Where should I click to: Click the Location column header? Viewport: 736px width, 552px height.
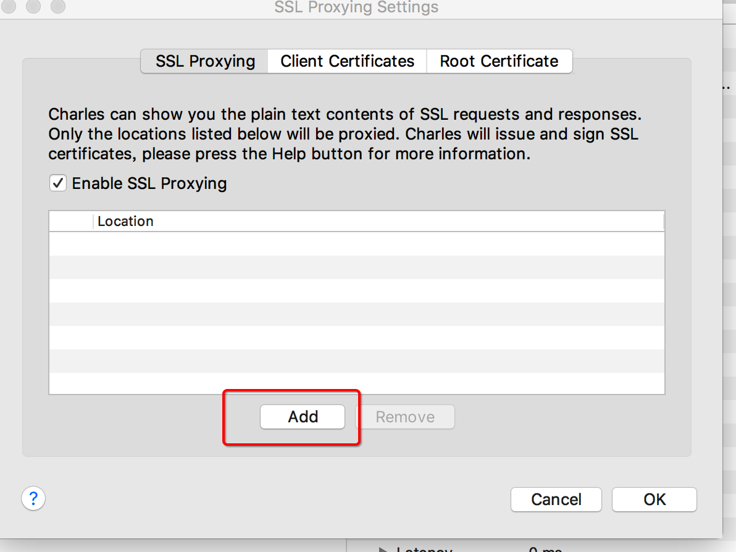(x=378, y=221)
